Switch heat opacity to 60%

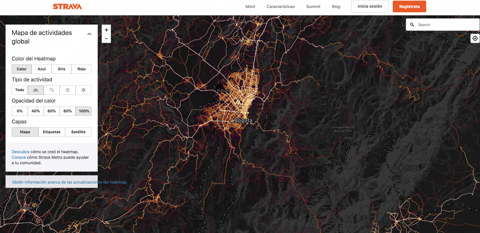point(52,111)
